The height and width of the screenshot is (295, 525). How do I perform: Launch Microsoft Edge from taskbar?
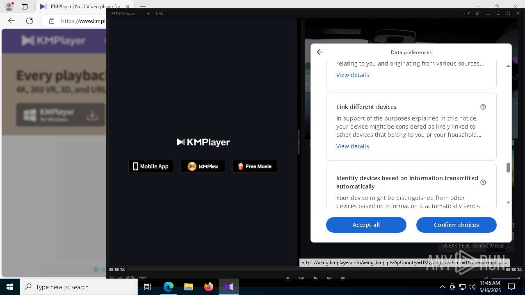[169, 287]
